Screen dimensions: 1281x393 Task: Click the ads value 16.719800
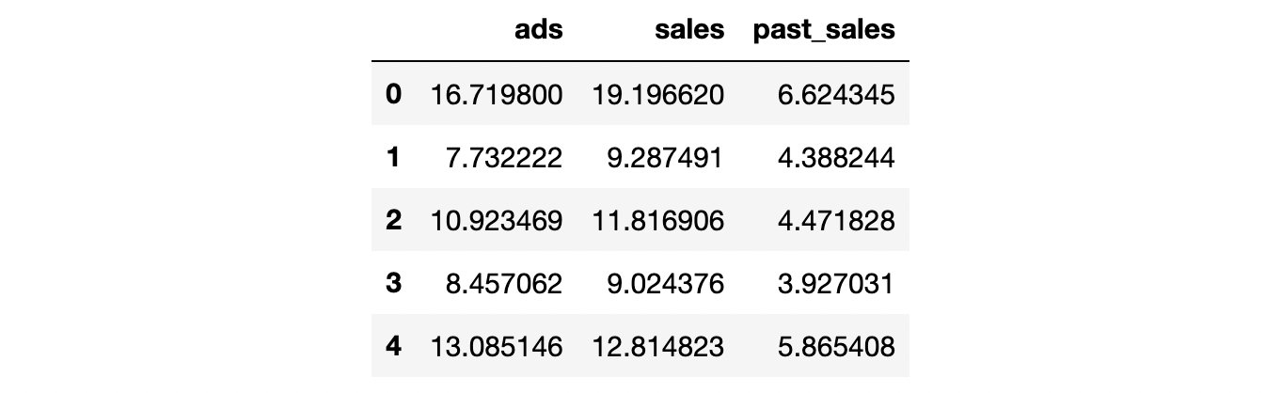[x=497, y=94]
